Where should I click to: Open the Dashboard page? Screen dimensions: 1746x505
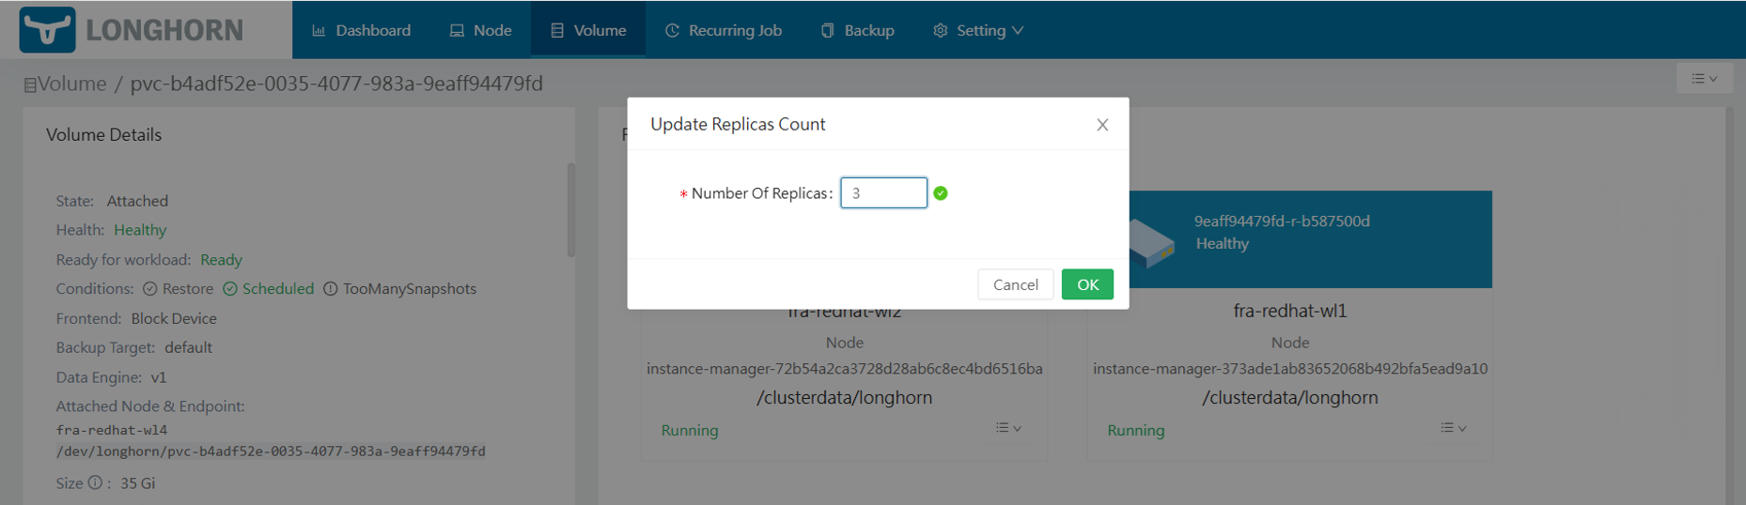click(362, 30)
